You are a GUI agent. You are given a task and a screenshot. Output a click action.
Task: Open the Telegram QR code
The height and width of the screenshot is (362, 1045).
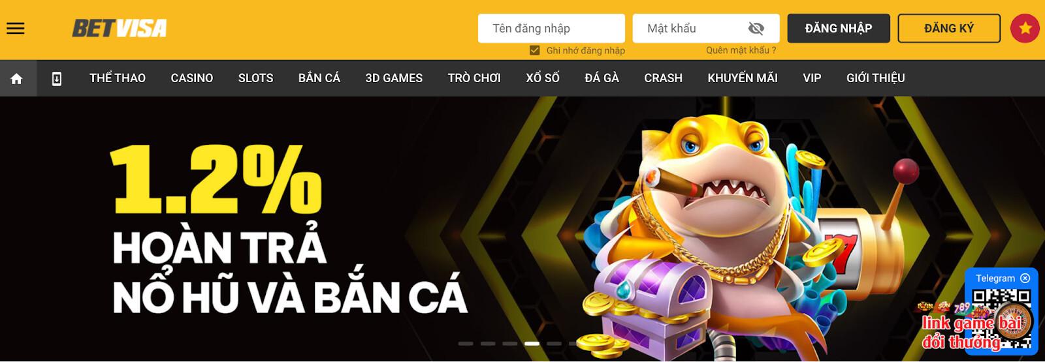pos(1001,318)
